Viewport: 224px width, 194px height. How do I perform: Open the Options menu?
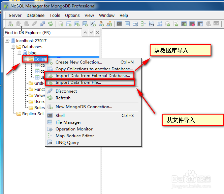pos(72,15)
